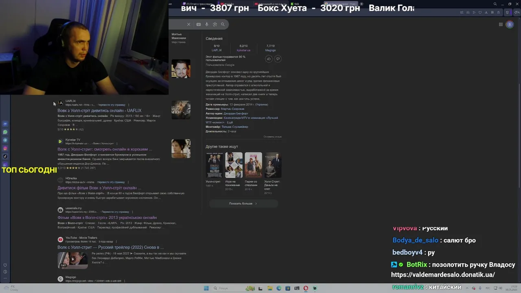Open Google Lens image search icon
The width and height of the screenshot is (521, 293).
point(215,24)
